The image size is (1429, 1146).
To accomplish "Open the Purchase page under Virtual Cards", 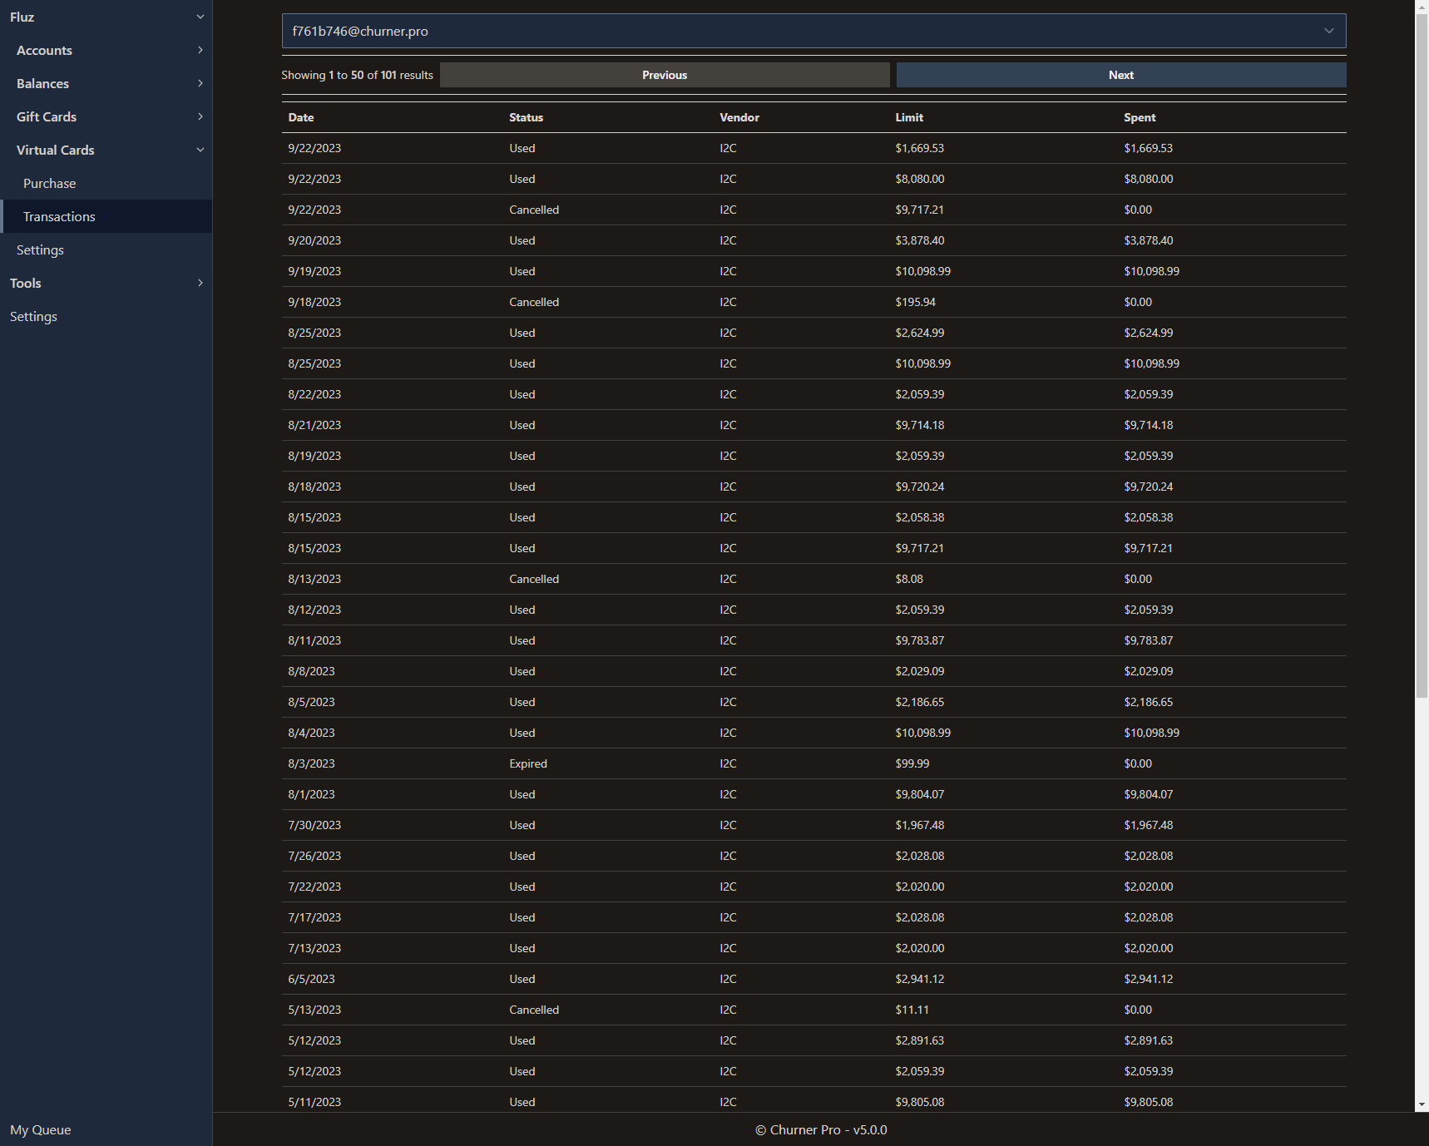I will [49, 183].
